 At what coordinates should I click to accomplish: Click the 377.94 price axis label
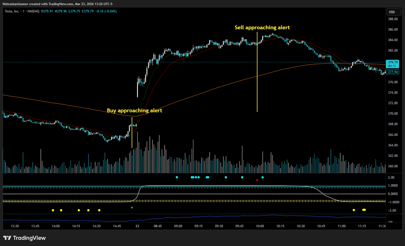[x=393, y=72]
